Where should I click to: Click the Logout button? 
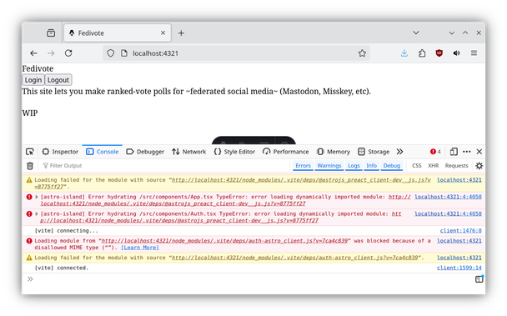(x=58, y=80)
